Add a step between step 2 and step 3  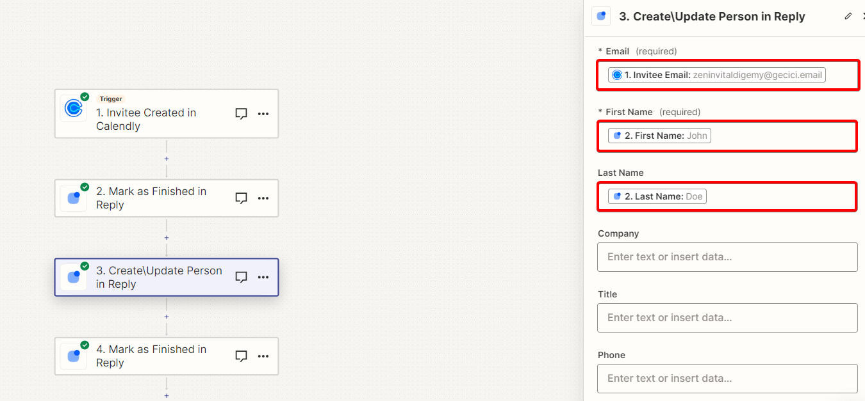[x=167, y=237]
